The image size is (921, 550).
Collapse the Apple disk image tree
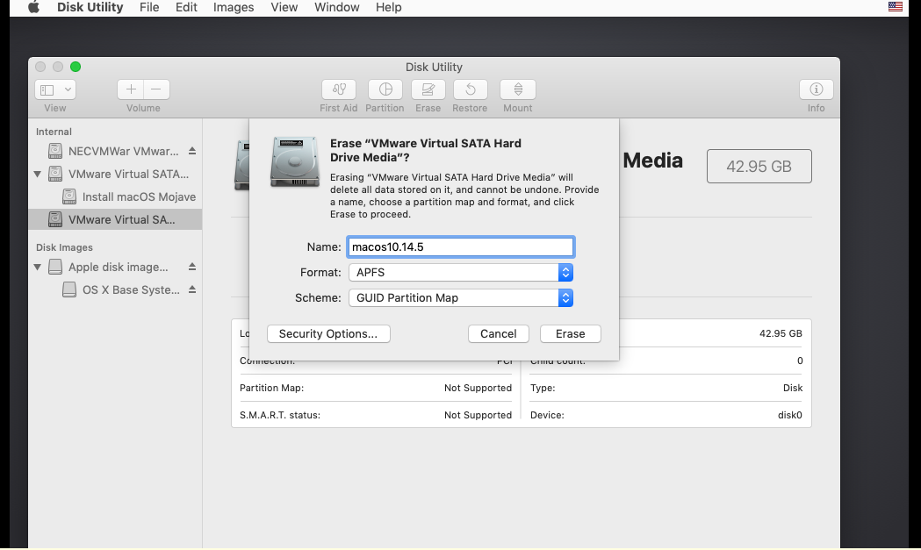click(38, 267)
